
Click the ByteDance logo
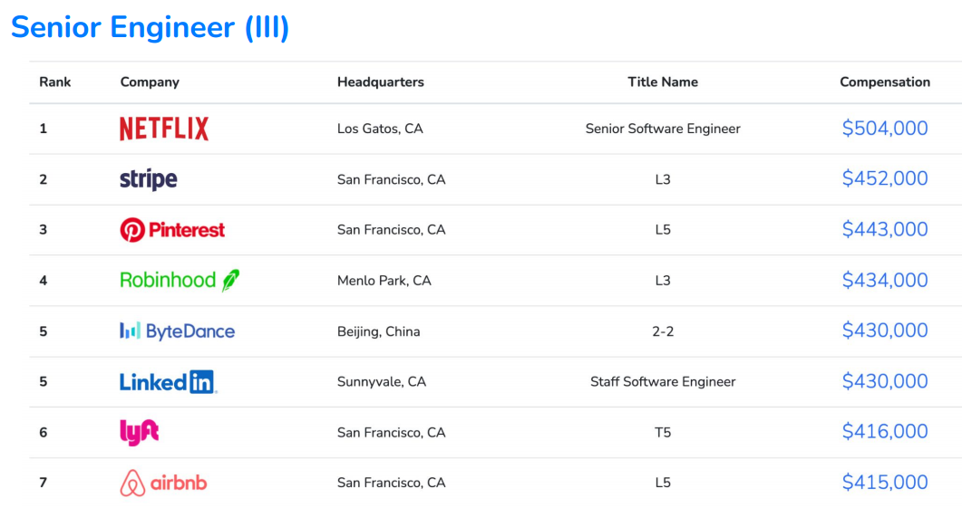[x=177, y=331]
